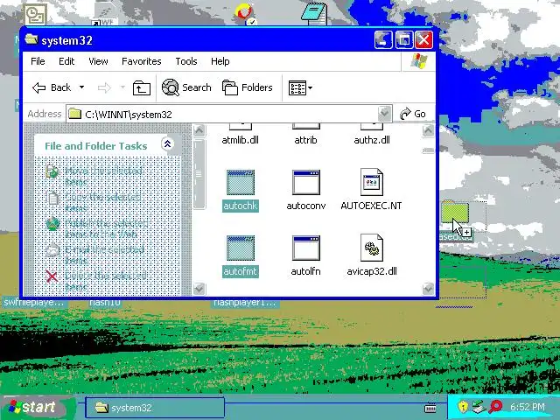Click the avicap32.dll file label
This screenshot has height=420, width=560.
pos(372,271)
